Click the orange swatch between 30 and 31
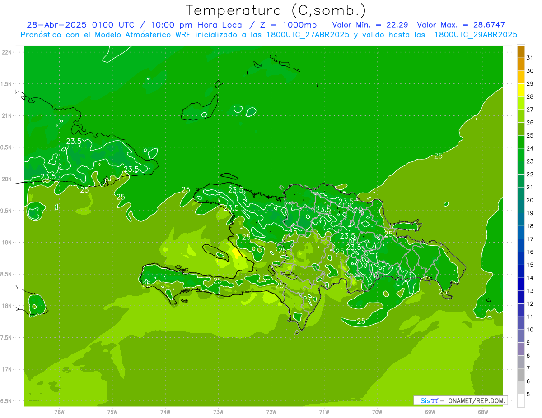 coord(521,64)
